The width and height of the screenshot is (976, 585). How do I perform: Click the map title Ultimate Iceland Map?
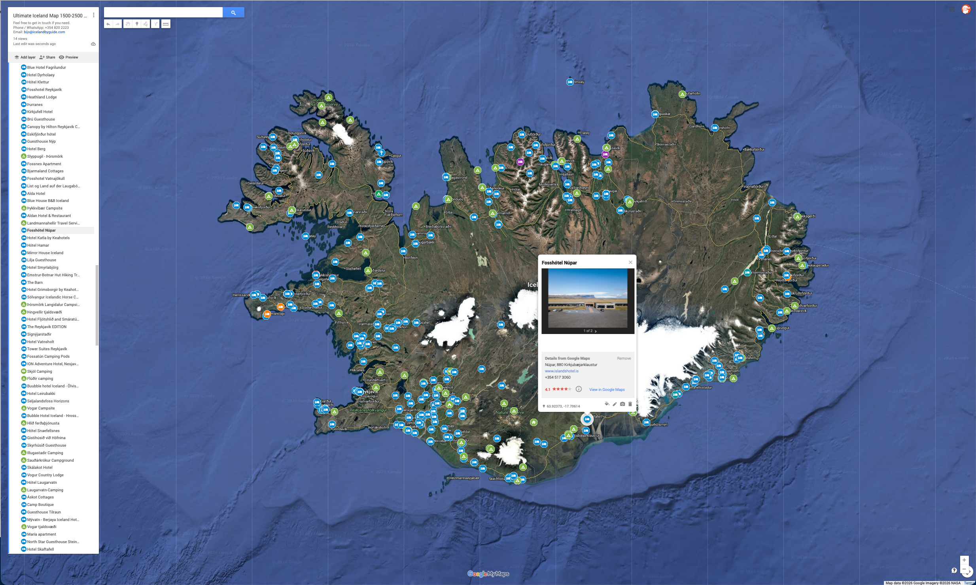click(50, 16)
